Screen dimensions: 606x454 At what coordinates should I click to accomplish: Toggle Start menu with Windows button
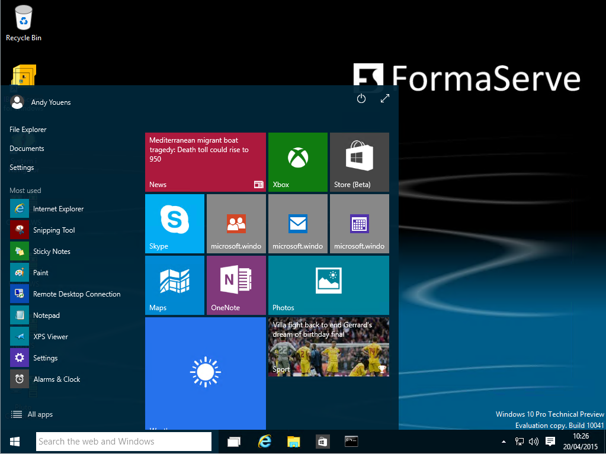[15, 442]
